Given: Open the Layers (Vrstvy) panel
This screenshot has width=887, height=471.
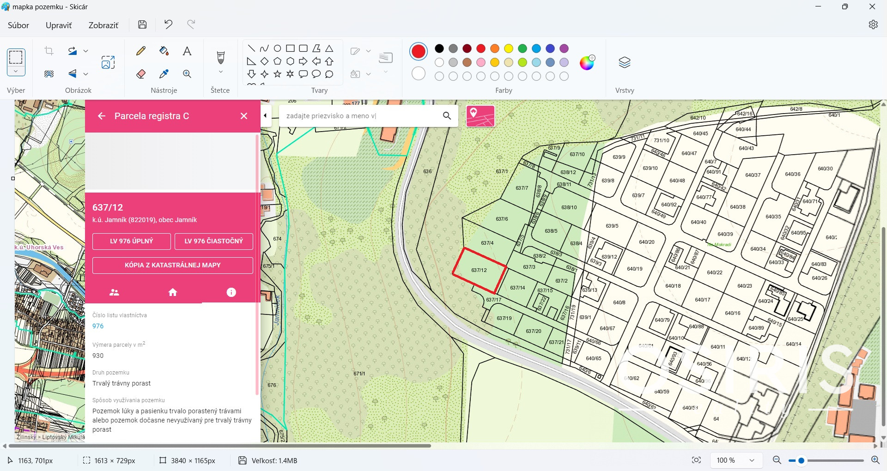Looking at the screenshot, I should (x=624, y=62).
